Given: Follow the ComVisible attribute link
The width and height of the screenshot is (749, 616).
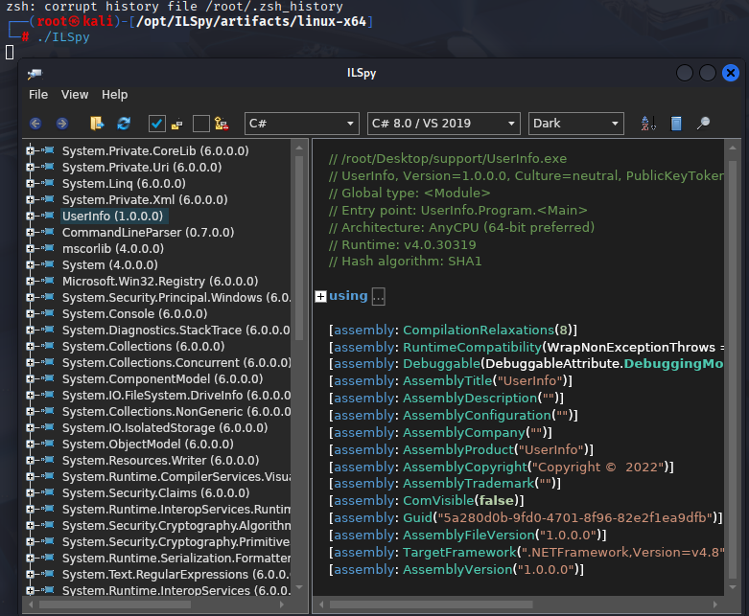Looking at the screenshot, I should [438, 500].
